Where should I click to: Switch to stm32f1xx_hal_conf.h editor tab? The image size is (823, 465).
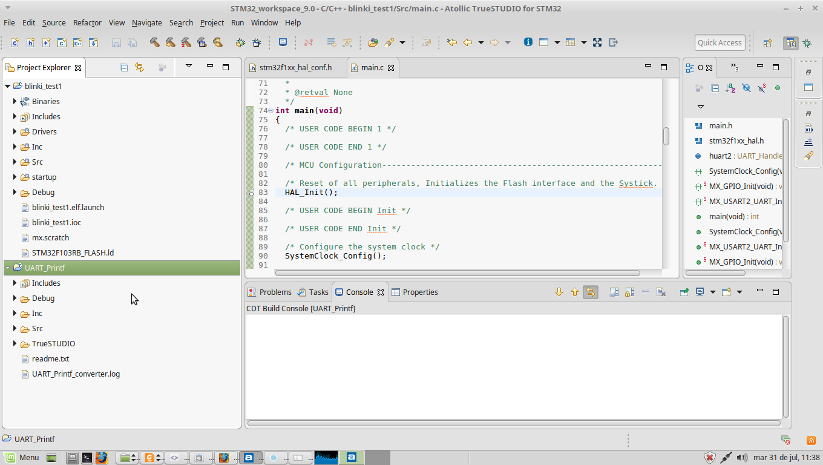tap(295, 67)
